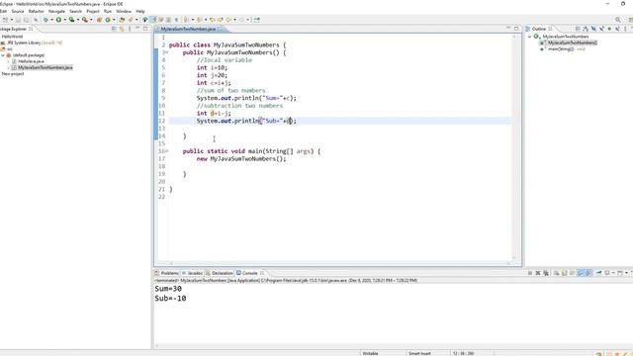
Task: Click Link with Editor icon in Package Explorer
Action: point(122,29)
